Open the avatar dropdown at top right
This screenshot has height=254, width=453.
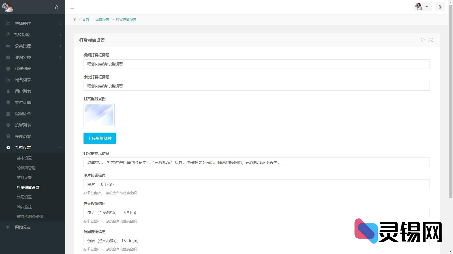422,6
